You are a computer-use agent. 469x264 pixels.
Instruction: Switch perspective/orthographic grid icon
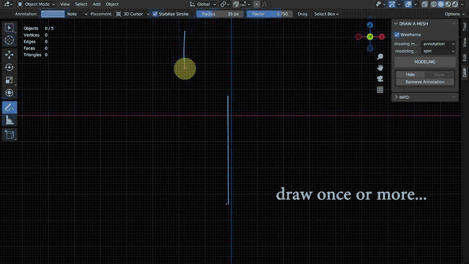point(380,90)
